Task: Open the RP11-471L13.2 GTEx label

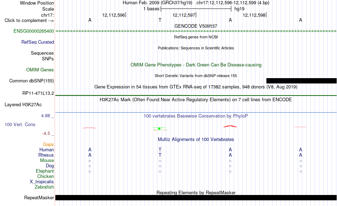Action: click(38, 93)
